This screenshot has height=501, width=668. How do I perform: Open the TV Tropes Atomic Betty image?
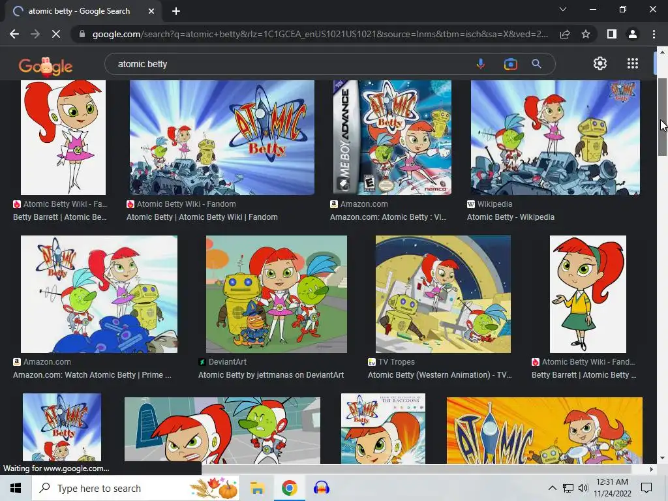pyautogui.click(x=443, y=294)
